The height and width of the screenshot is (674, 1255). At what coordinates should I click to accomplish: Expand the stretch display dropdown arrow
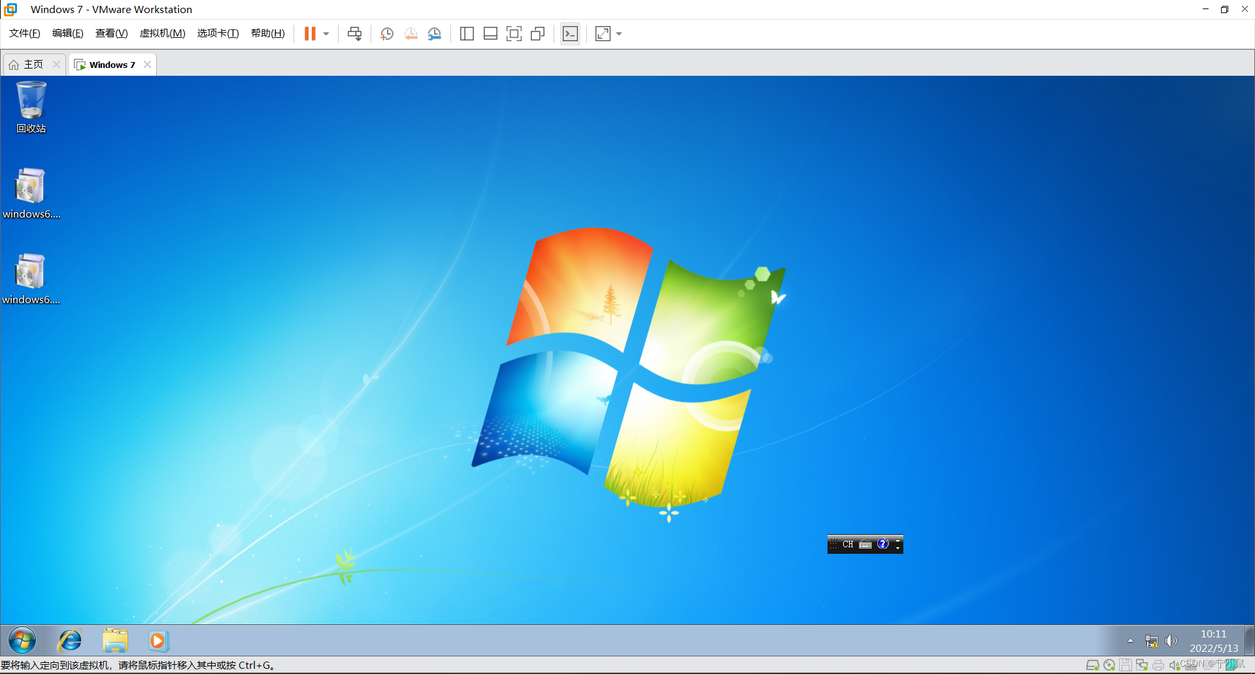pos(619,34)
